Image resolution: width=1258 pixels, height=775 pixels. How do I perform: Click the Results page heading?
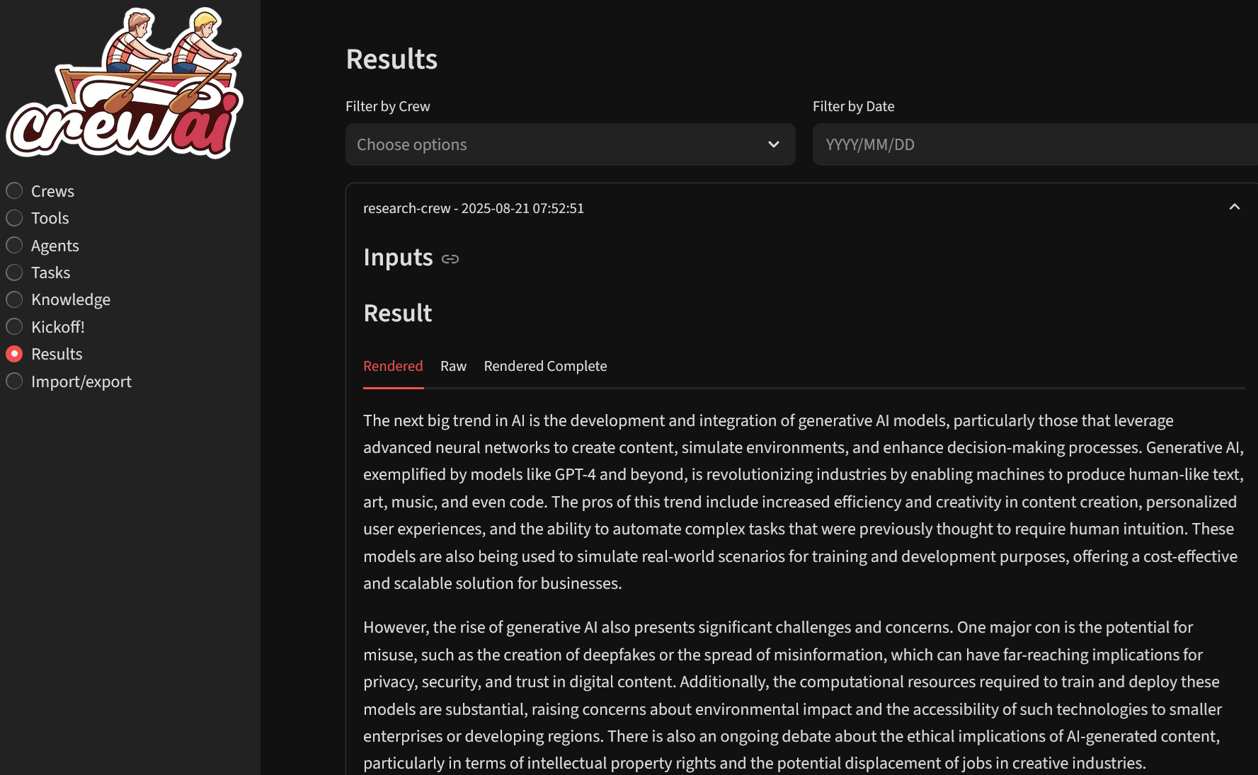point(391,59)
